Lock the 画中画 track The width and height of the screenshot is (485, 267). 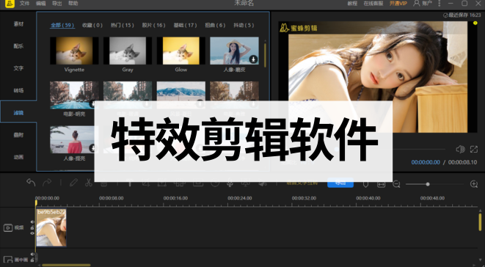[x=32, y=260]
